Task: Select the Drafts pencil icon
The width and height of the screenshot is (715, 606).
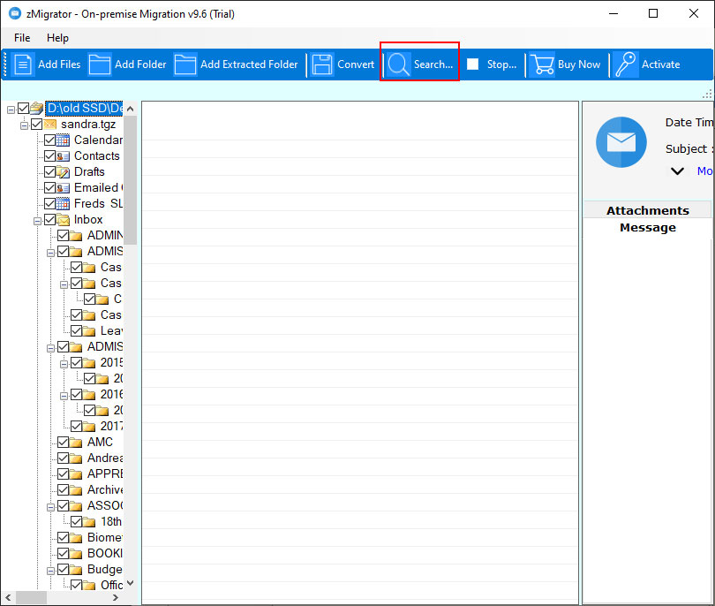Action: point(63,172)
